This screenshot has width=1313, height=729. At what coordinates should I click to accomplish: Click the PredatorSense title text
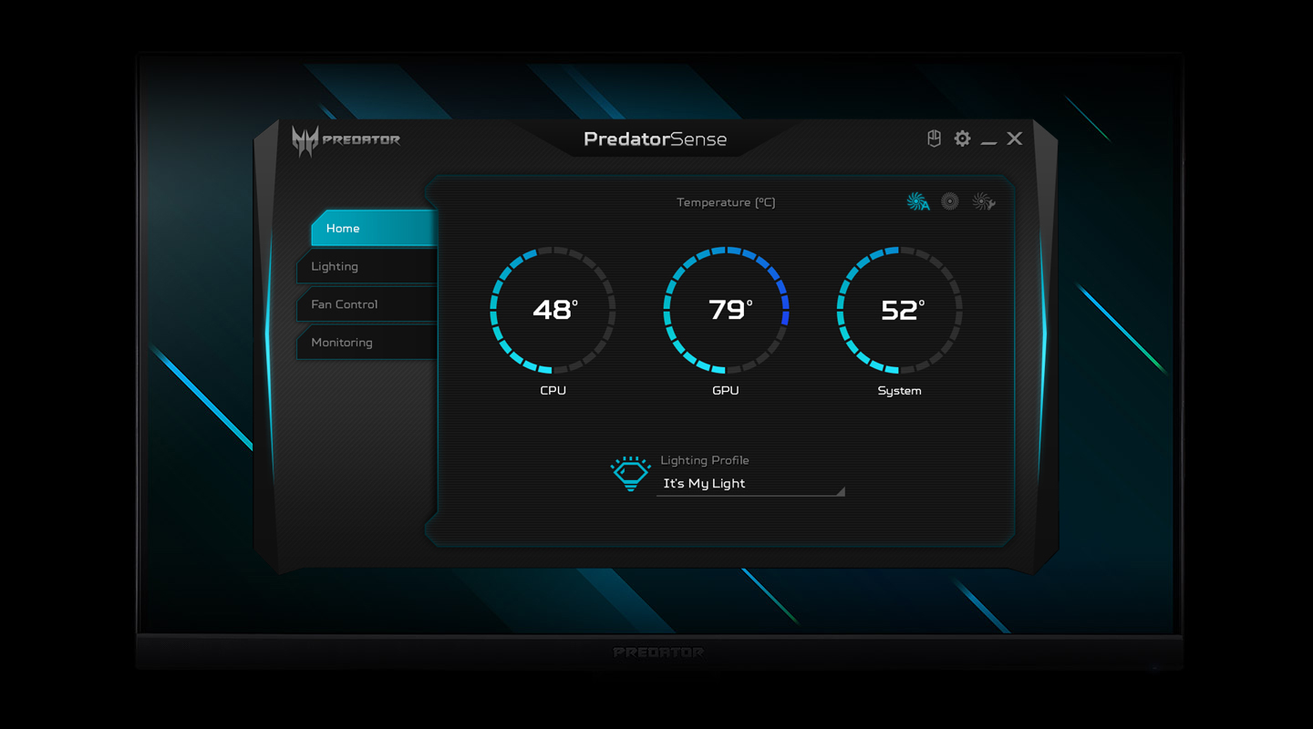click(655, 139)
